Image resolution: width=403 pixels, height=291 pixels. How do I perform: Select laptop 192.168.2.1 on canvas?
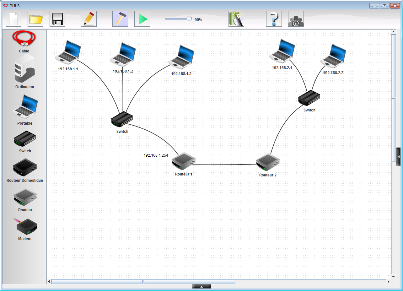click(282, 51)
